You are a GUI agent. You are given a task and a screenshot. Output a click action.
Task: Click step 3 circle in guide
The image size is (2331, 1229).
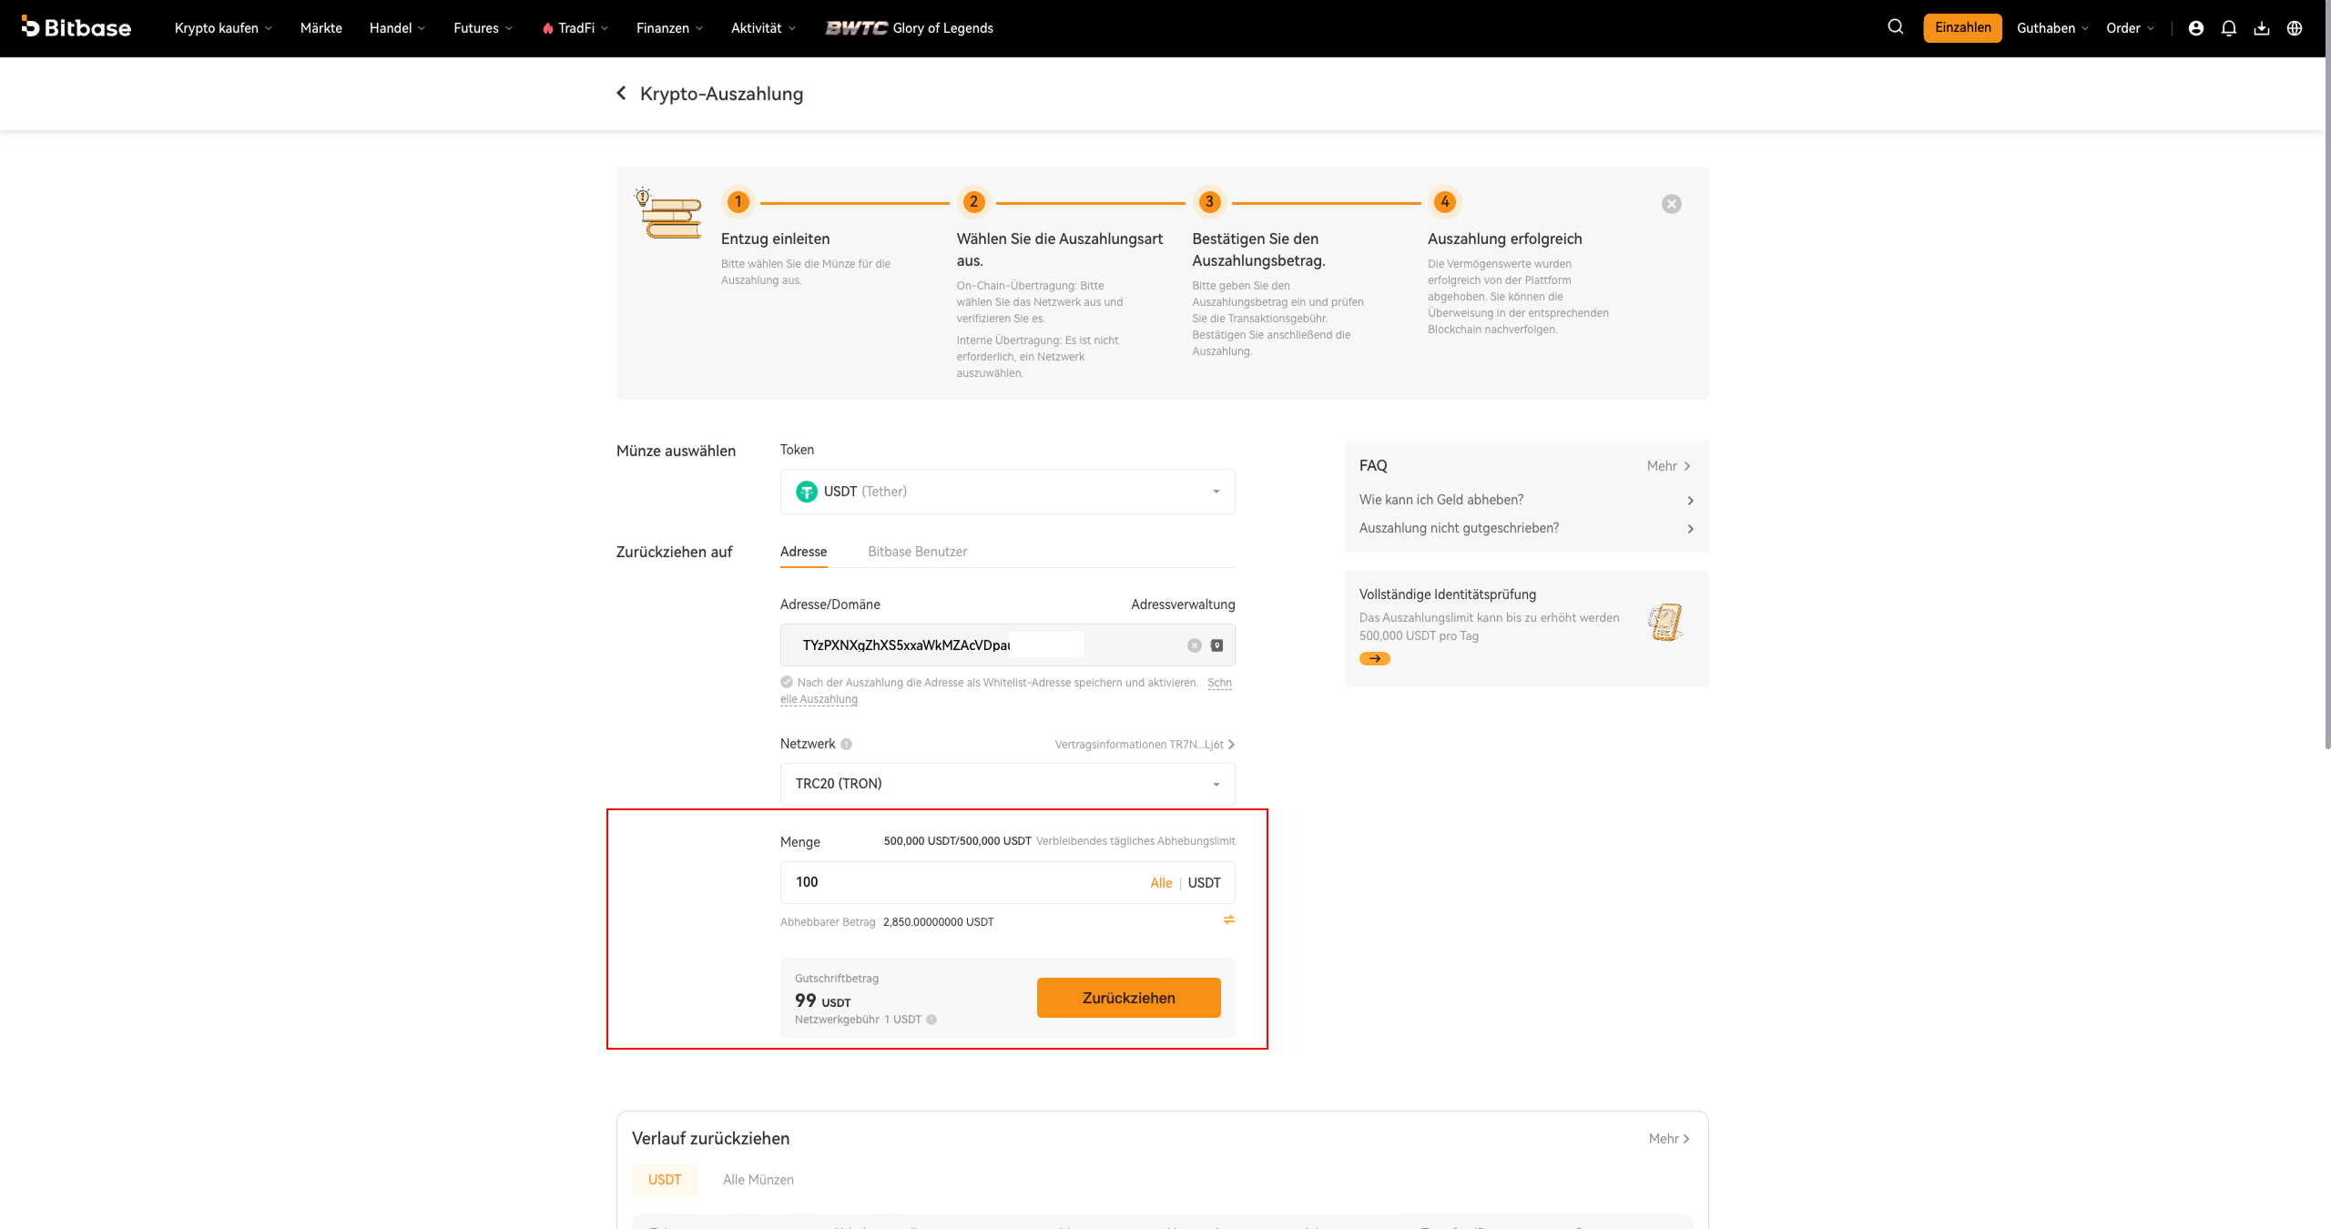pyautogui.click(x=1209, y=202)
